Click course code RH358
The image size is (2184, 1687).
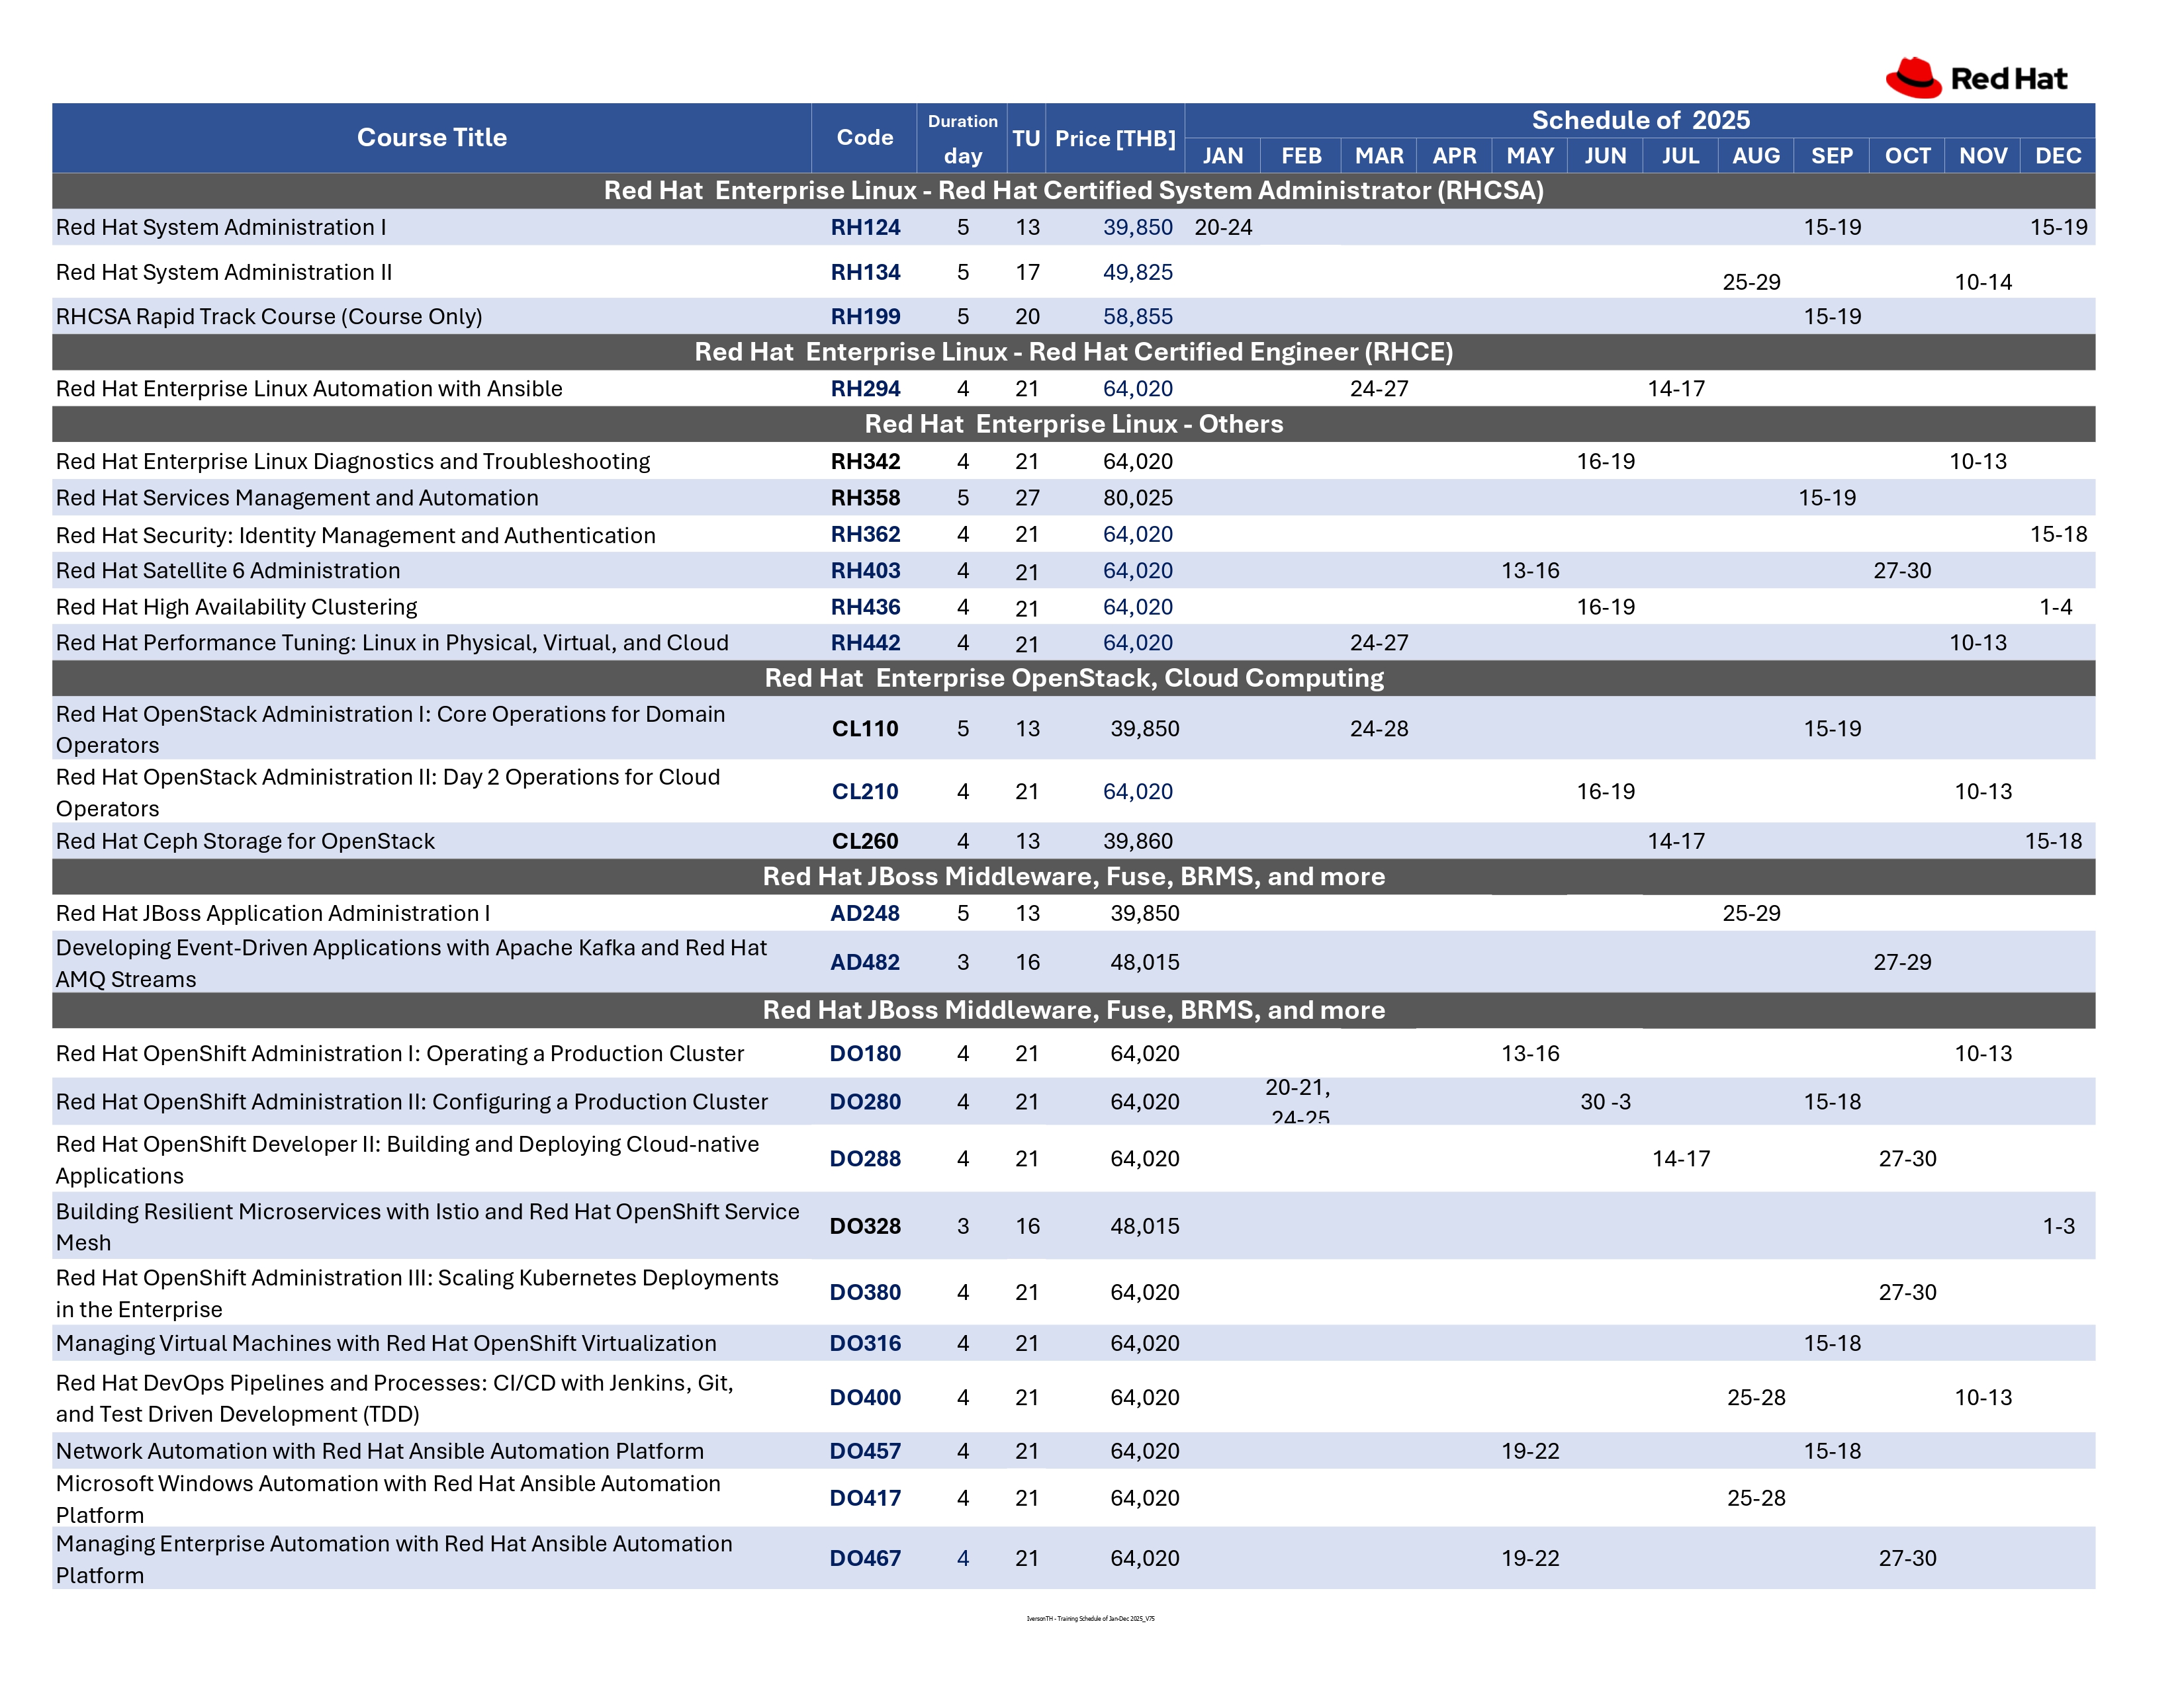click(865, 497)
